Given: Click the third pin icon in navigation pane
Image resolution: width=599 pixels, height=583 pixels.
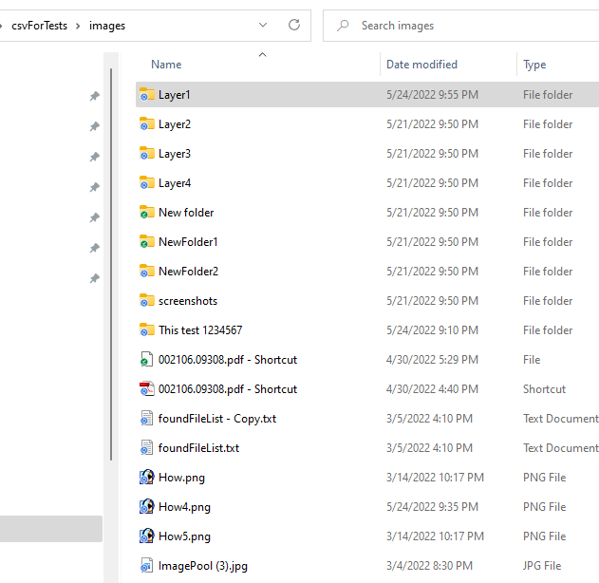Looking at the screenshot, I should coord(94,157).
